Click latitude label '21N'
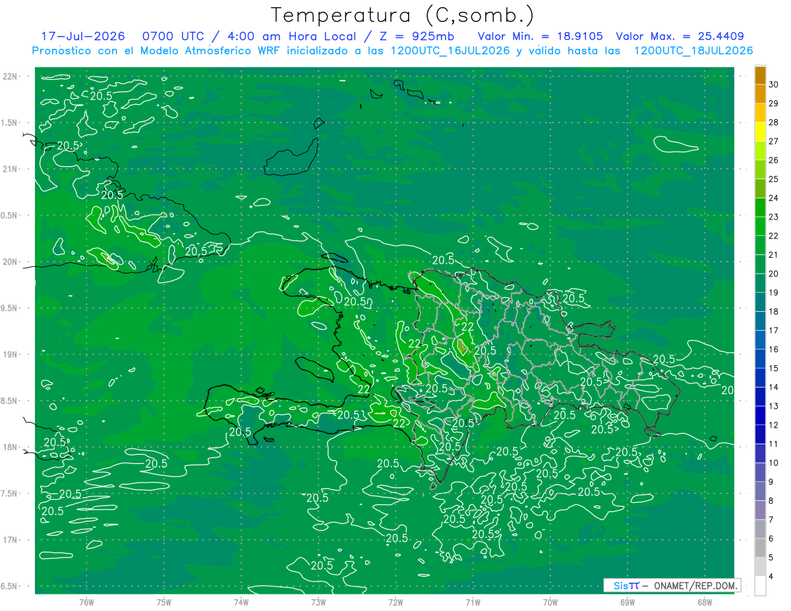This screenshot has width=791, height=611. tap(11, 169)
